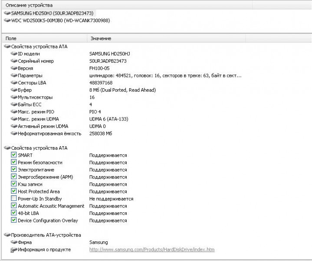Click the Активный режим UDMA row icon
The height and width of the screenshot is (261, 312).
(x=14, y=126)
